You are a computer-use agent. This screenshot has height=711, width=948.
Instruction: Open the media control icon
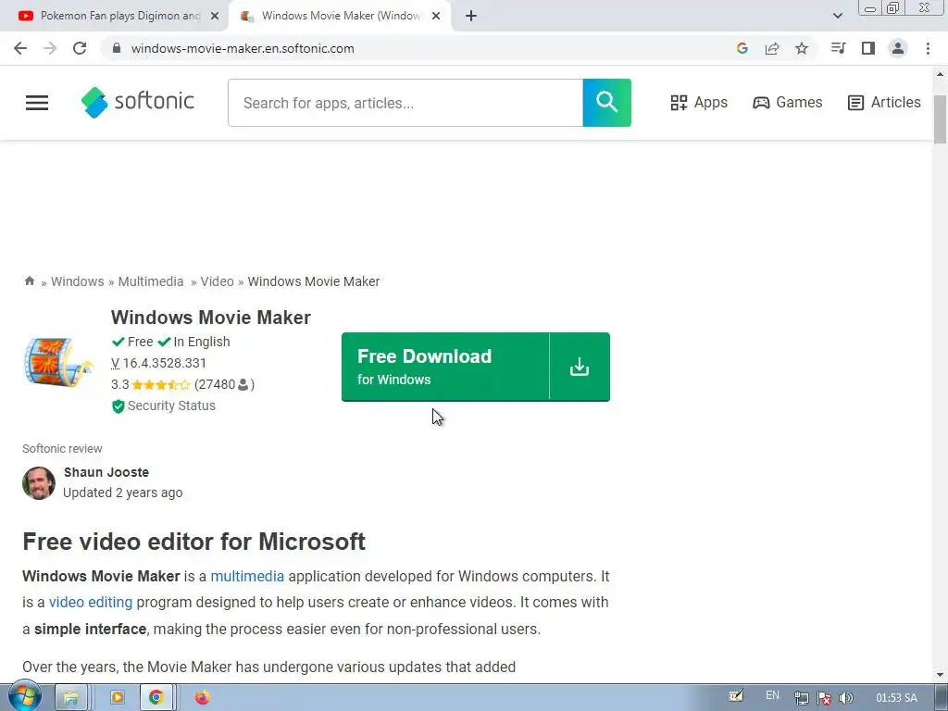click(838, 48)
